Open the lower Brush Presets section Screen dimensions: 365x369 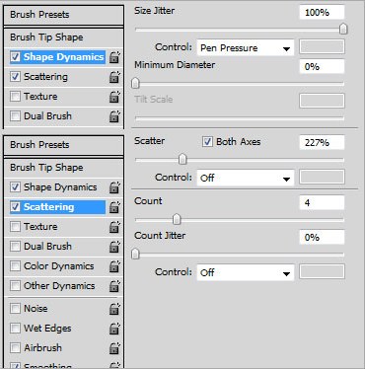[x=63, y=145]
